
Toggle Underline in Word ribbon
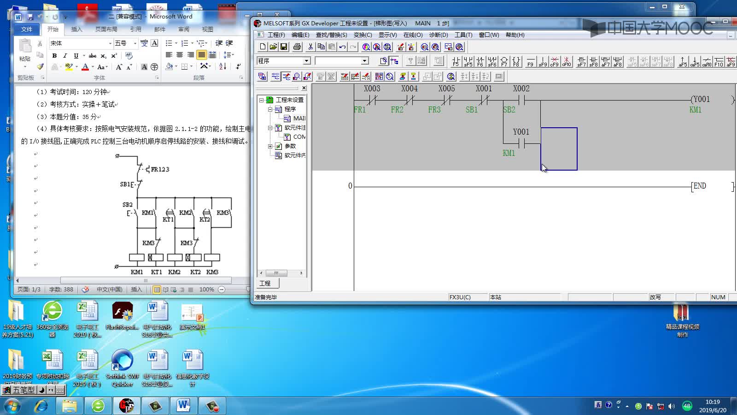tap(76, 55)
